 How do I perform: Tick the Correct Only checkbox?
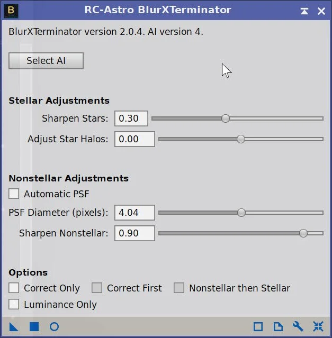click(14, 288)
